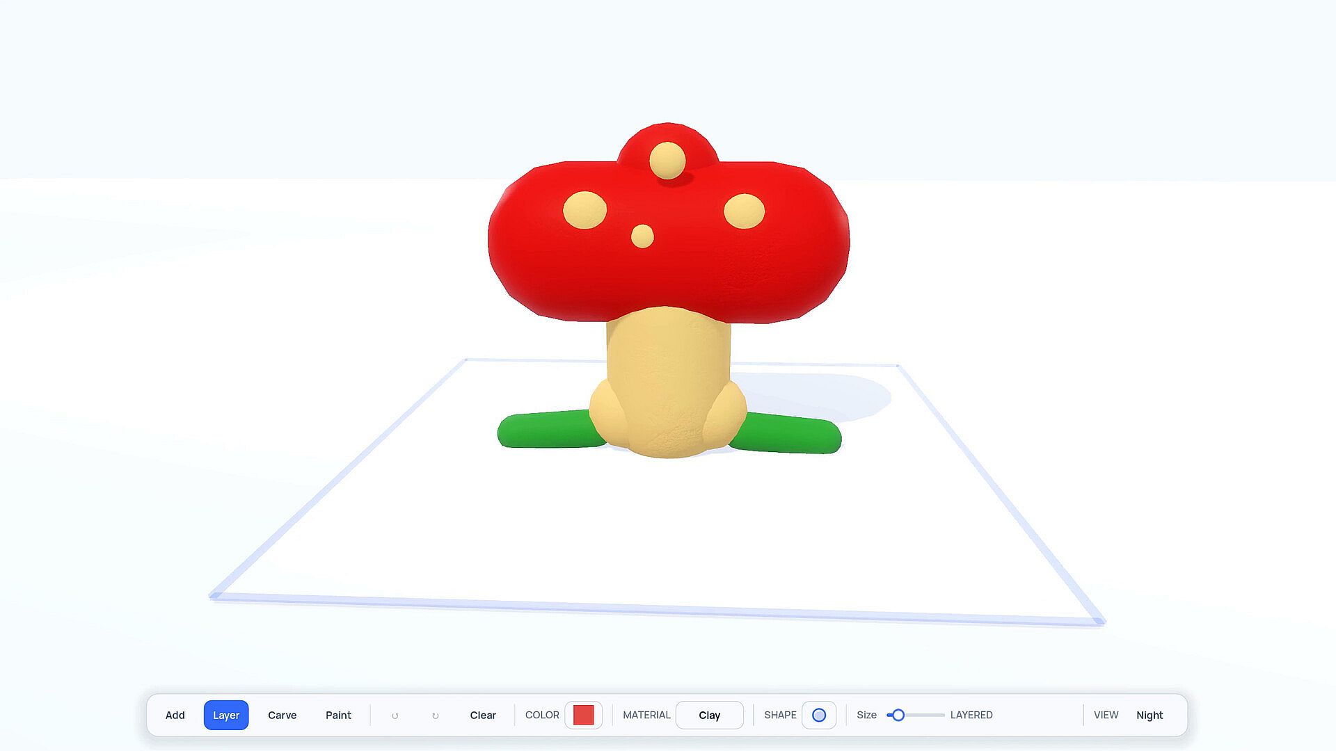
Task: Switch to the Carve tool
Action: click(282, 715)
